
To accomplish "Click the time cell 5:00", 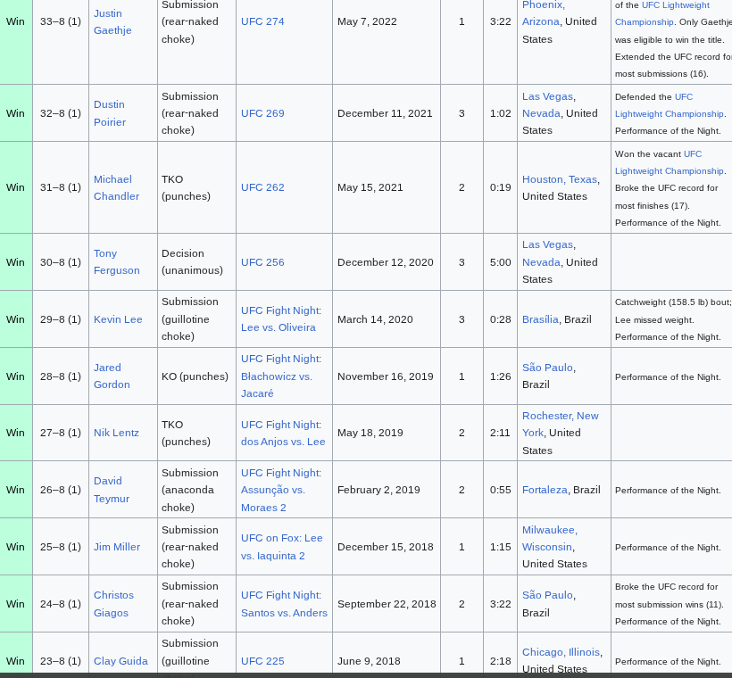I will (501, 262).
